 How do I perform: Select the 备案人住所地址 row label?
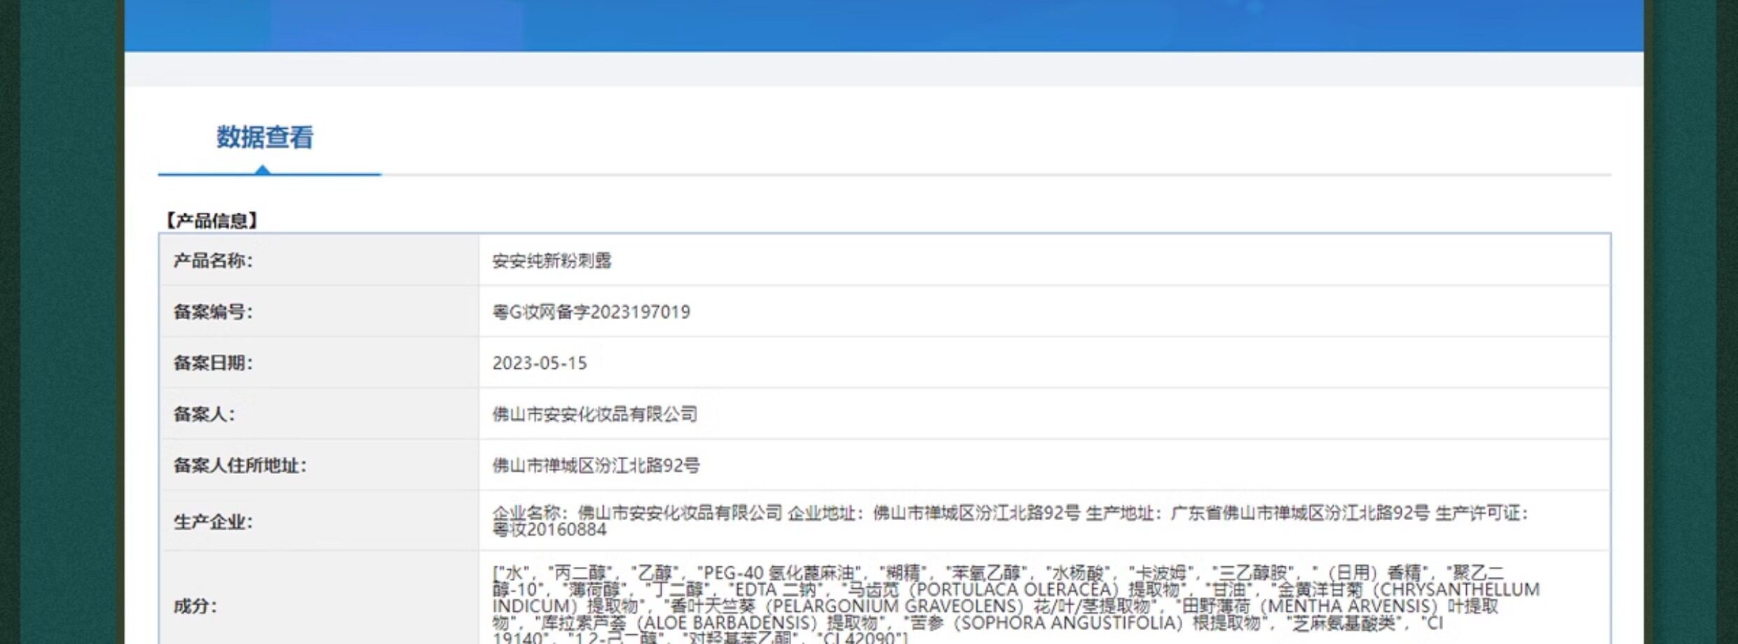[240, 465]
